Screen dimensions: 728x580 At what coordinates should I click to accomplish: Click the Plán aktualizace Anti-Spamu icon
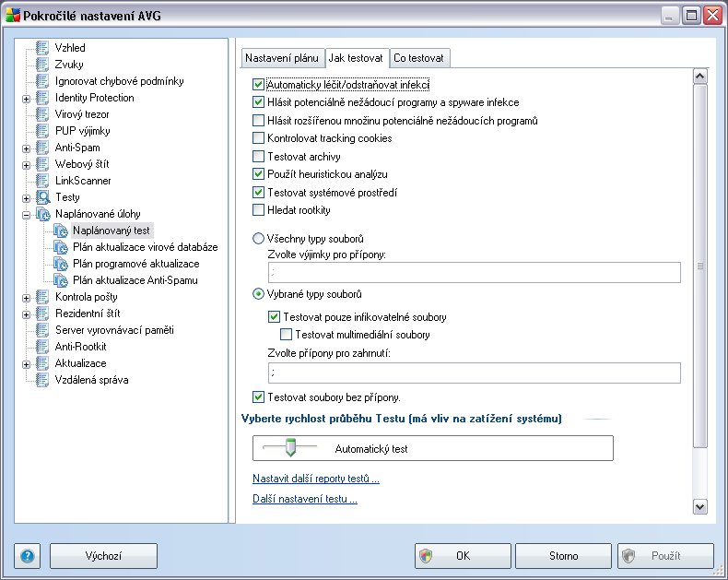(60, 280)
